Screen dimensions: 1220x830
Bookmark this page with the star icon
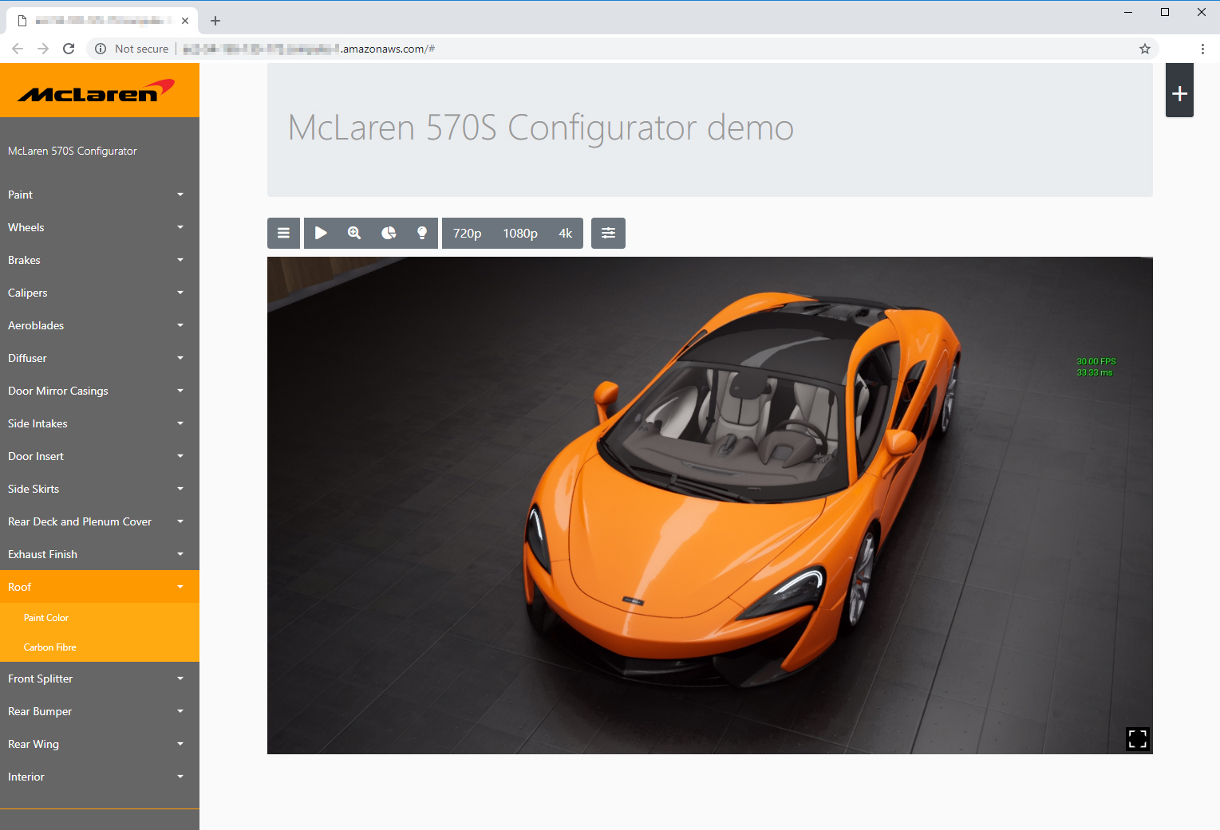click(x=1145, y=49)
